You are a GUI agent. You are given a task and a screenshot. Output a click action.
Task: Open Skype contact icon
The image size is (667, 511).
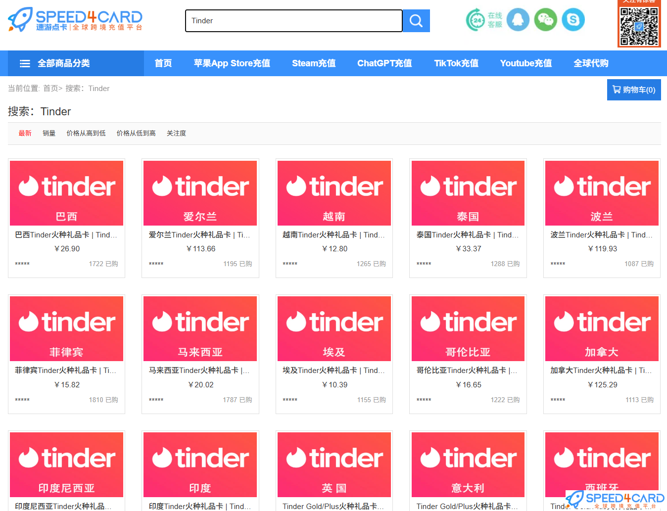573,20
